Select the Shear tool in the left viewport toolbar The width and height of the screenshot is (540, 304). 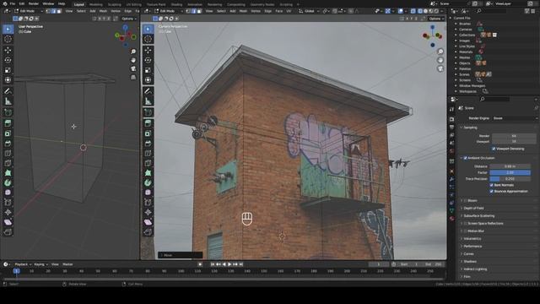pos(8,222)
